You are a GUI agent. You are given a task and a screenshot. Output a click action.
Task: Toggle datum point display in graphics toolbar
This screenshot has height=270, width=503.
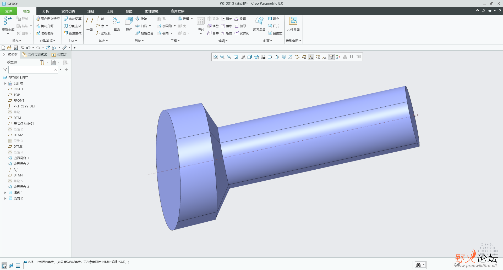point(318,57)
